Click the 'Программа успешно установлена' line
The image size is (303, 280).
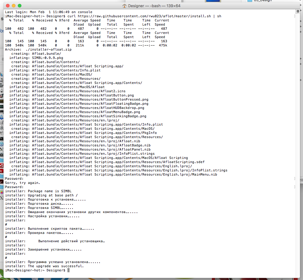click(53, 262)
